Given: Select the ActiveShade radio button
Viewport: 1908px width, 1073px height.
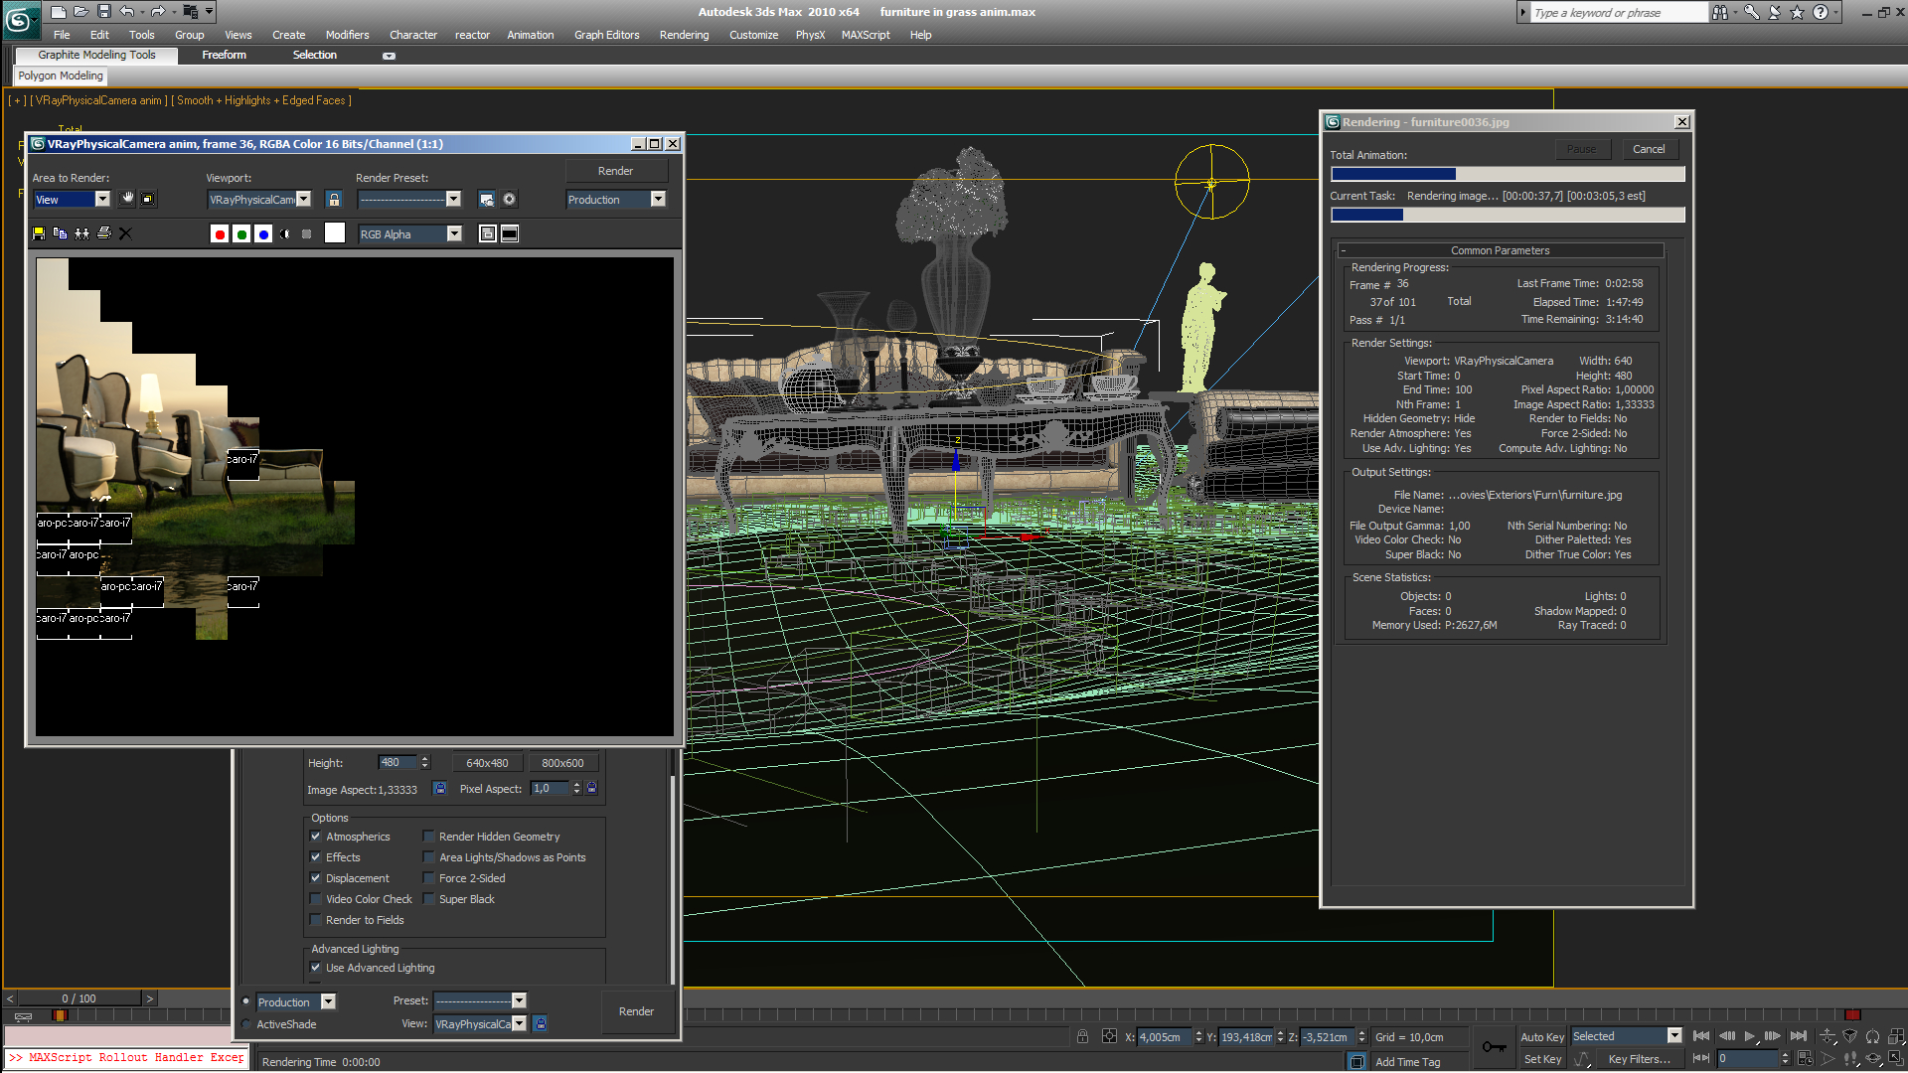Looking at the screenshot, I should 246,1024.
